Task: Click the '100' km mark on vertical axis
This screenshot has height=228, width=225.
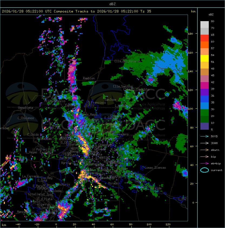Action: coord(190,109)
